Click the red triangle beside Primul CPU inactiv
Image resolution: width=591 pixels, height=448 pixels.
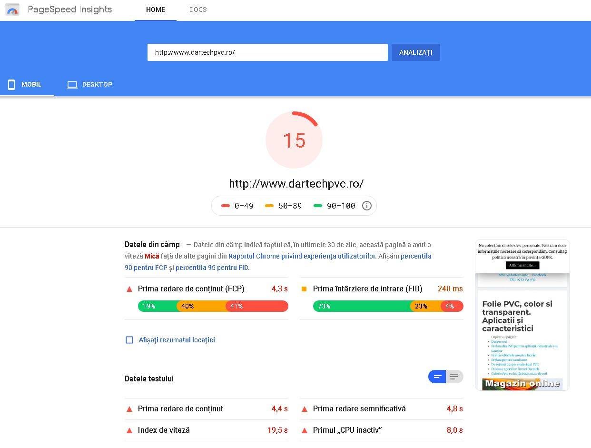(x=304, y=430)
